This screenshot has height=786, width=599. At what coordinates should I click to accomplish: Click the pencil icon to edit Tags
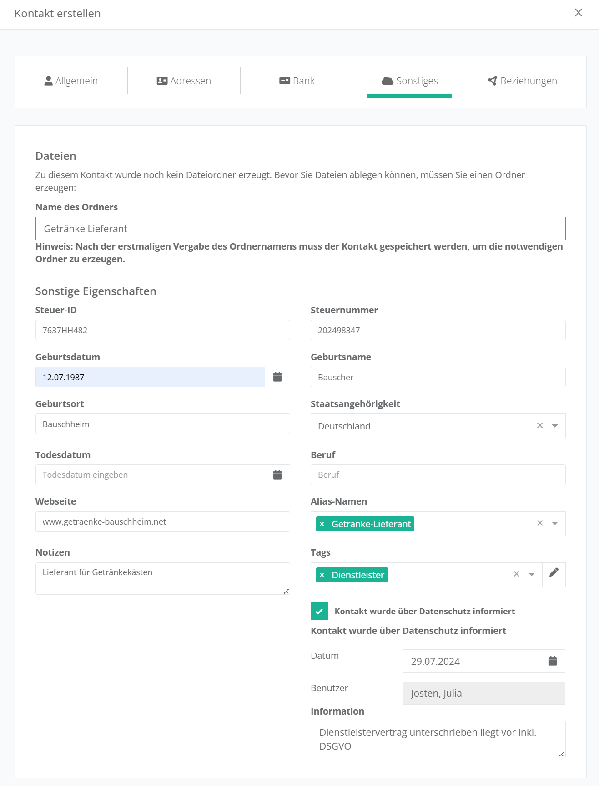pyautogui.click(x=554, y=573)
